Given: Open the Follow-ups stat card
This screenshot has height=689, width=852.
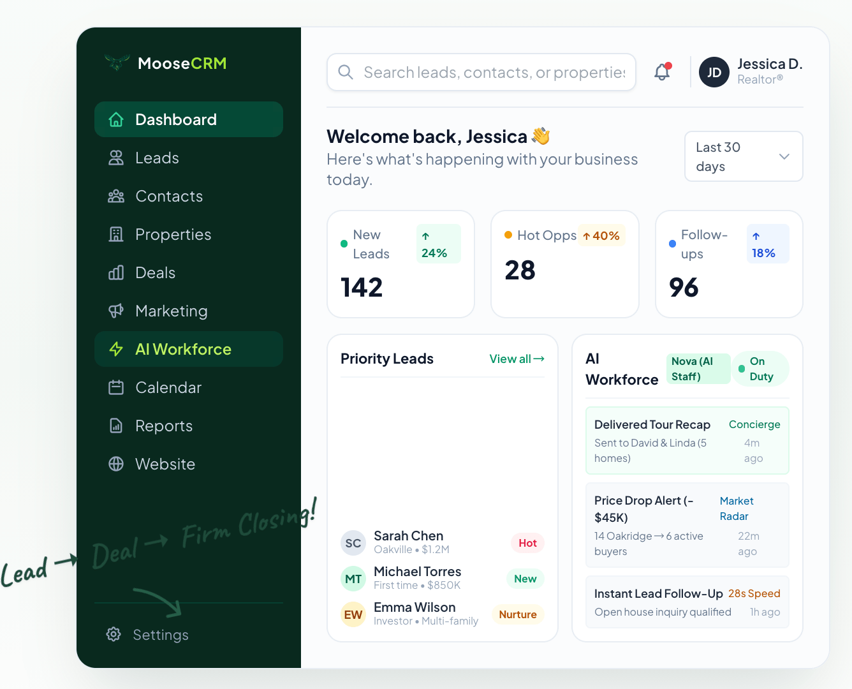Looking at the screenshot, I should (729, 264).
